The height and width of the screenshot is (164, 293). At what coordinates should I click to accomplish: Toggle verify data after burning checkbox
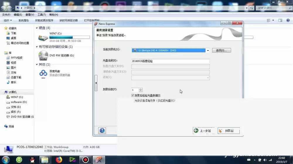tap(133, 95)
